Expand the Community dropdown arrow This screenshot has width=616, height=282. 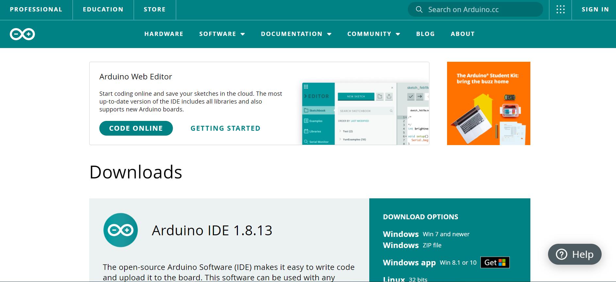(x=398, y=34)
